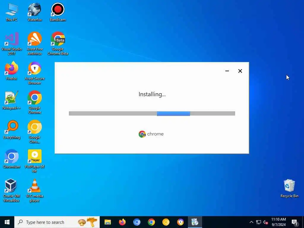The width and height of the screenshot is (304, 228).
Task: Open the notification center with 2 alerts
Action: (294, 222)
